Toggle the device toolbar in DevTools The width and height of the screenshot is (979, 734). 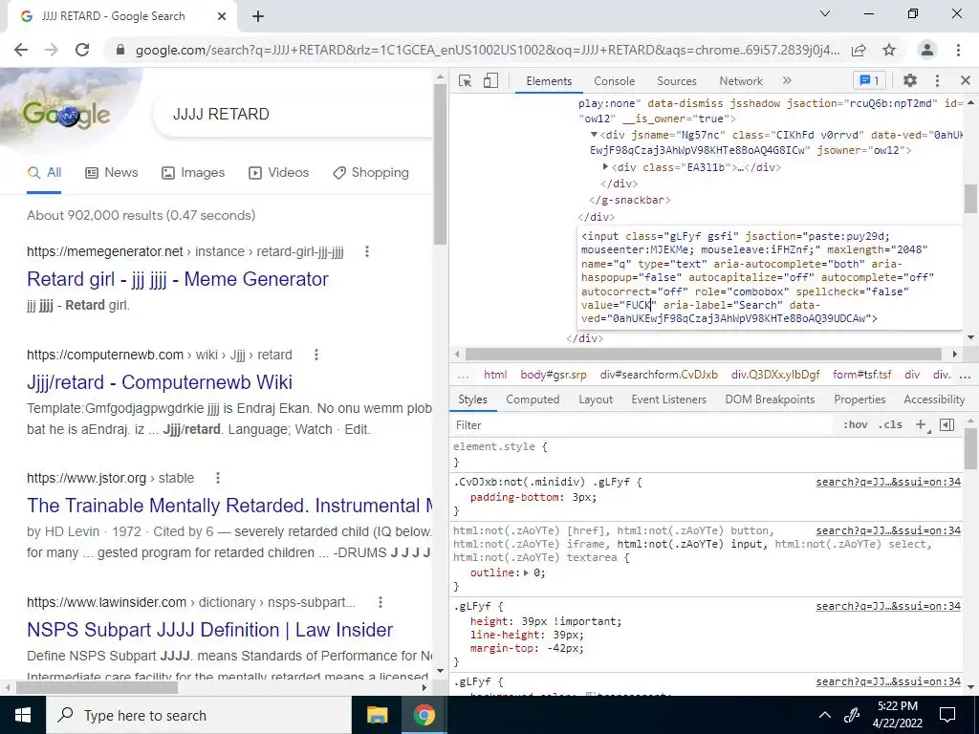(490, 80)
